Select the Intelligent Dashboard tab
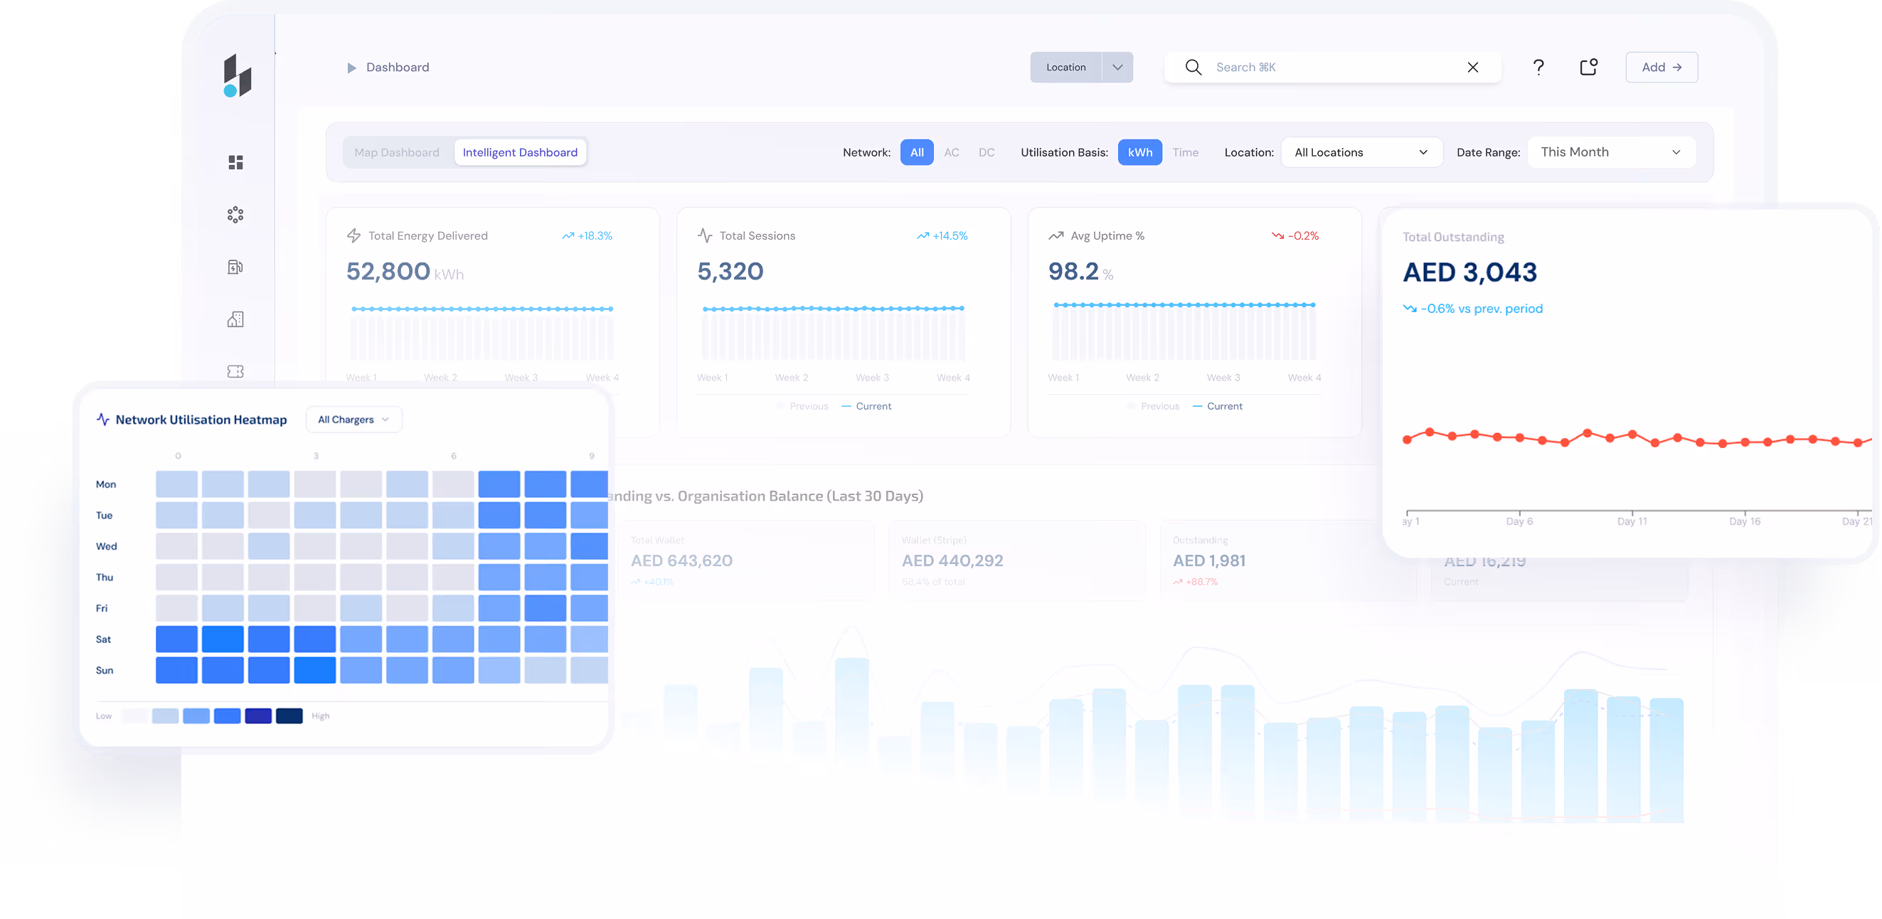The image size is (1882, 919). (519, 153)
